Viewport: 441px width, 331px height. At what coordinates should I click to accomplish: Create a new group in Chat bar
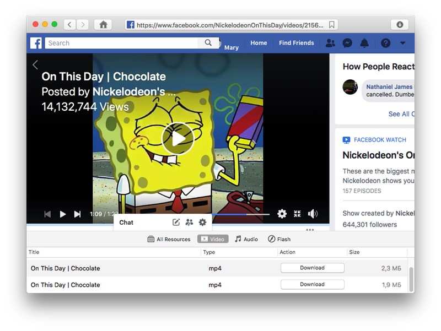coord(189,223)
